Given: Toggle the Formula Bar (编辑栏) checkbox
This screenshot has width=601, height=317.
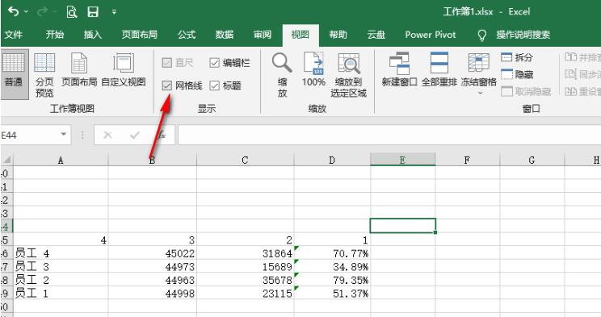Looking at the screenshot, I should point(215,62).
